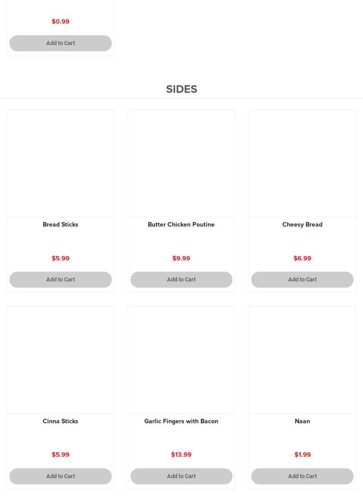The height and width of the screenshot is (500, 363).
Task: Add Naan to cart
Action: (x=302, y=476)
